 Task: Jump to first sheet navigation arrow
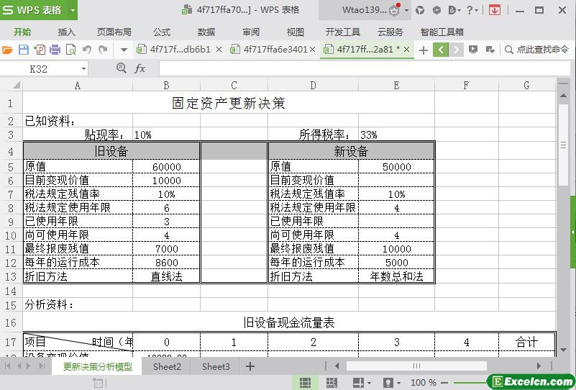click(x=7, y=366)
